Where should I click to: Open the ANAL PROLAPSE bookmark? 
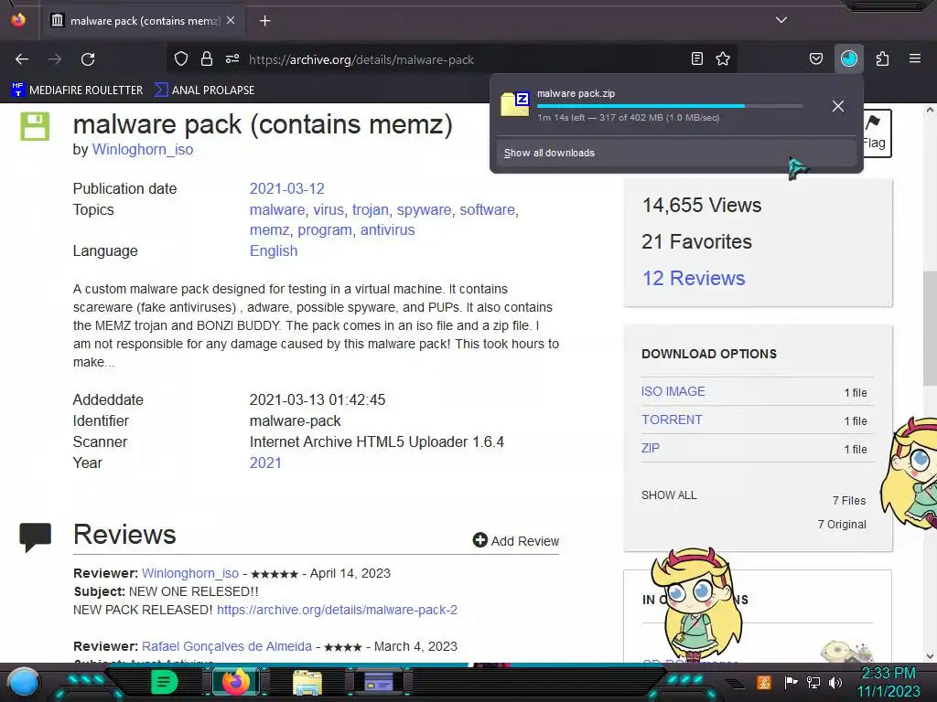(204, 90)
